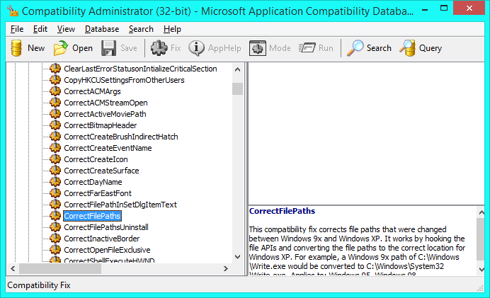
Task: Select the CorrectACMArgs fix
Action: point(92,91)
